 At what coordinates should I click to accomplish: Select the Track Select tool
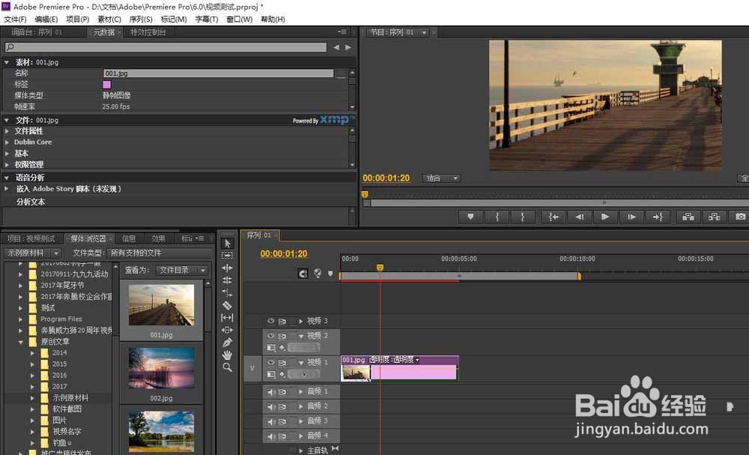[x=228, y=256]
